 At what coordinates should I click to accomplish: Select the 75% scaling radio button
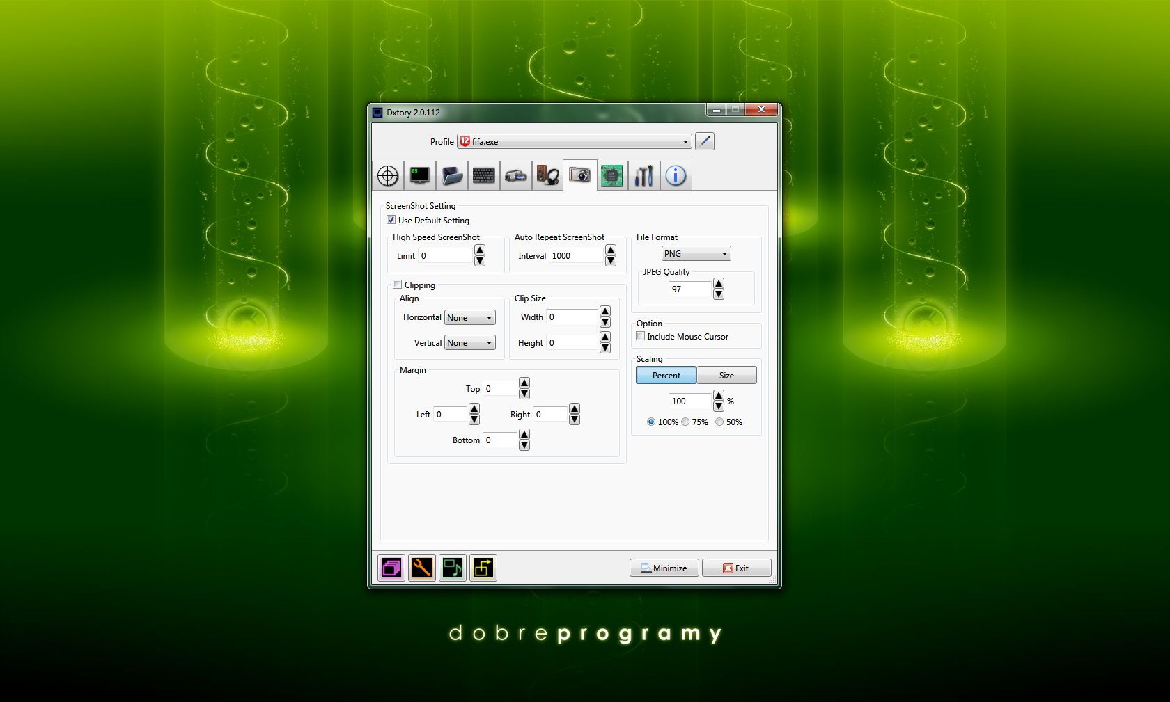click(x=685, y=422)
